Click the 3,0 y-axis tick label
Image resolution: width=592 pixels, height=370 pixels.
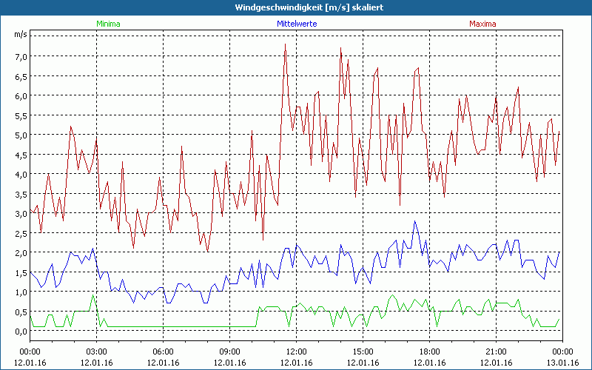19,213
